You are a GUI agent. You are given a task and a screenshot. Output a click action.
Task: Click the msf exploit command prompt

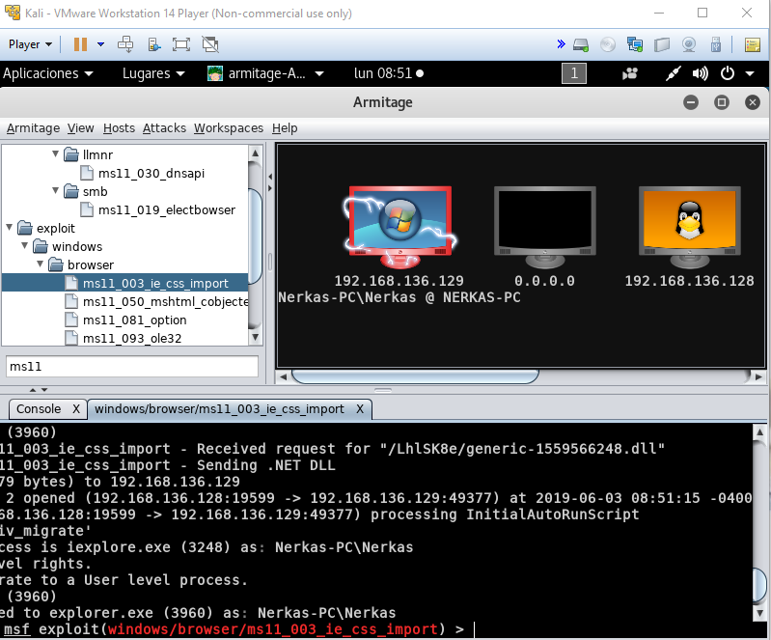234,629
